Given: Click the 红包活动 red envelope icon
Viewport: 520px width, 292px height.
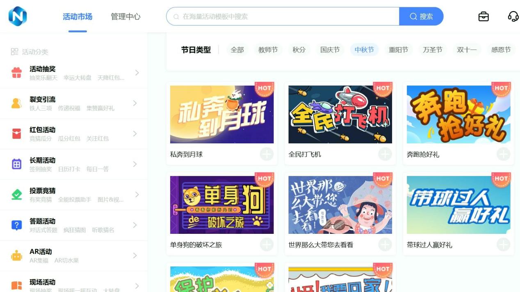Looking at the screenshot, I should tap(16, 134).
